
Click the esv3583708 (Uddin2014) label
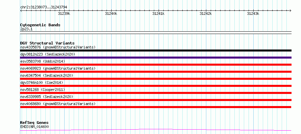(x=43, y=61)
